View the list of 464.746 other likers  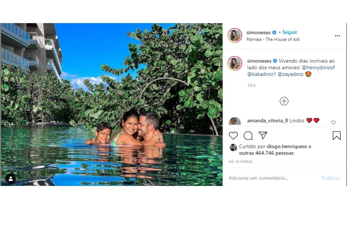click(266, 153)
